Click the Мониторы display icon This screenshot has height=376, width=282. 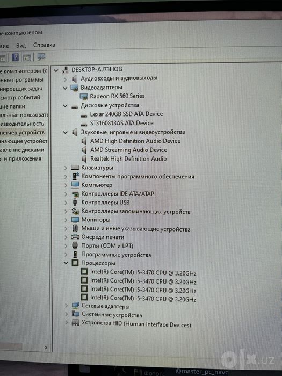point(75,220)
